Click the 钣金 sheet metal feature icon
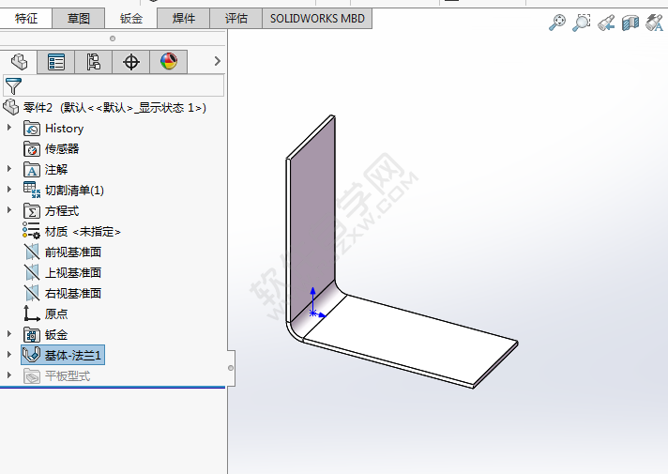 pyautogui.click(x=32, y=334)
